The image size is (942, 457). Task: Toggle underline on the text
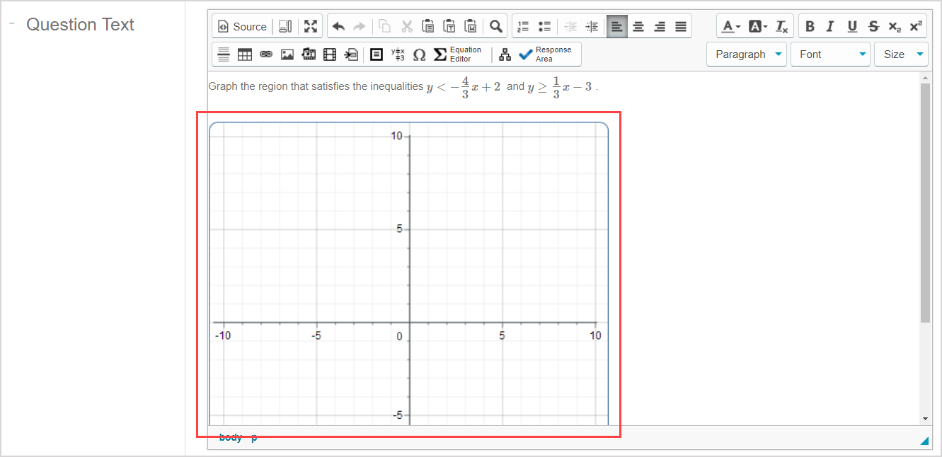tap(852, 25)
